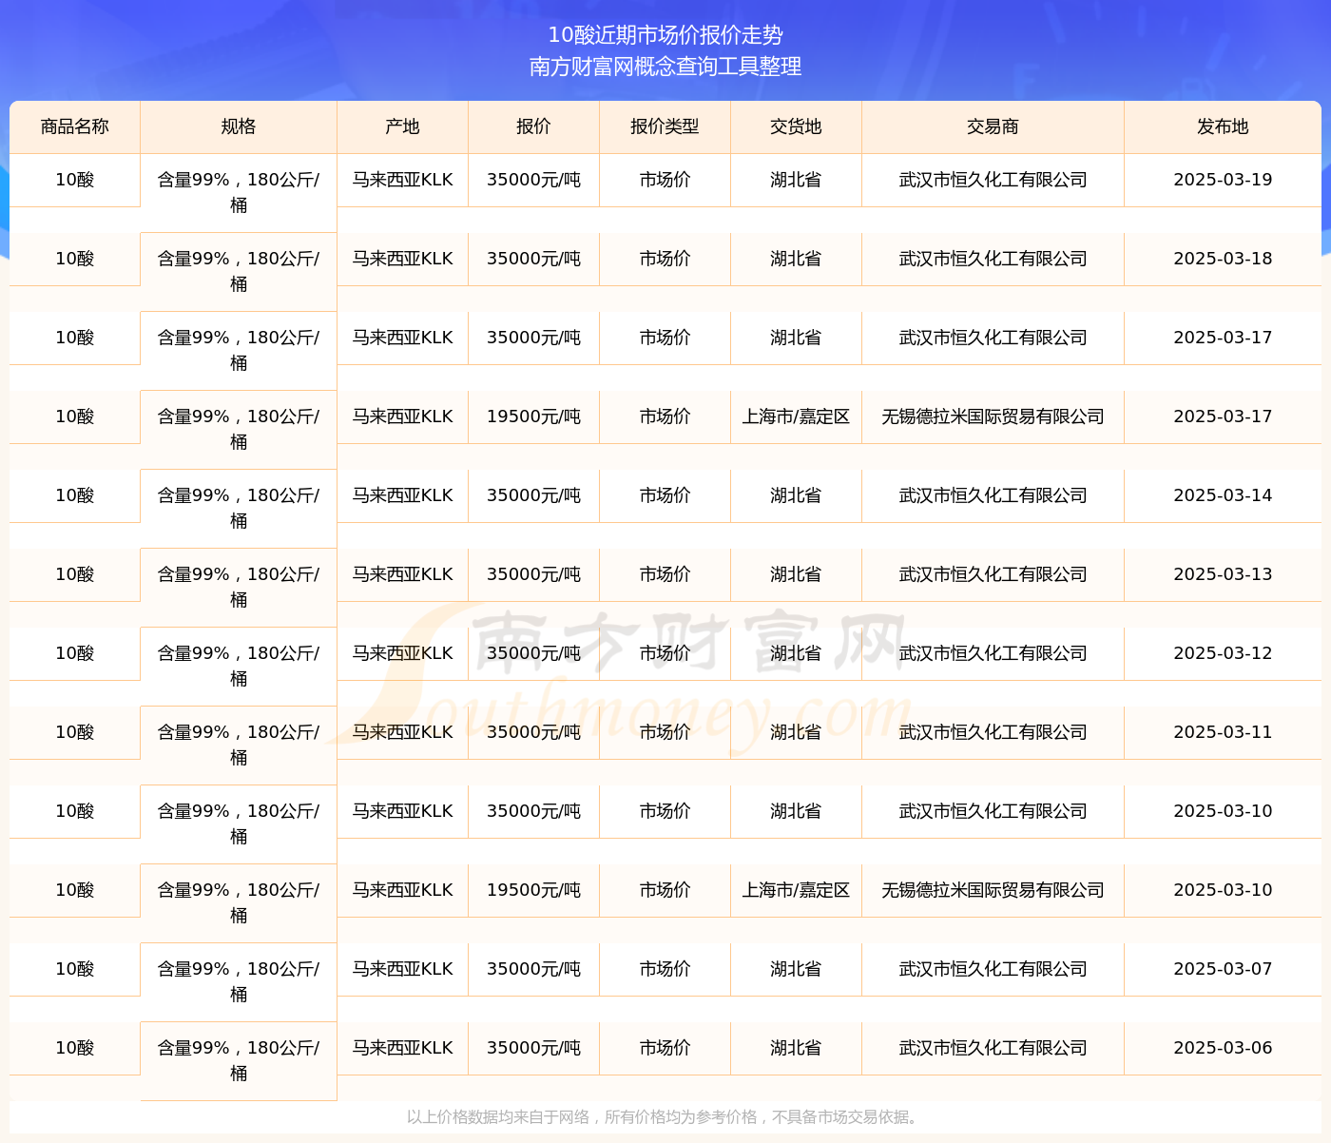Click 武汉市恒久化工有限公司 in the 2025-03-07 row

[993, 969]
